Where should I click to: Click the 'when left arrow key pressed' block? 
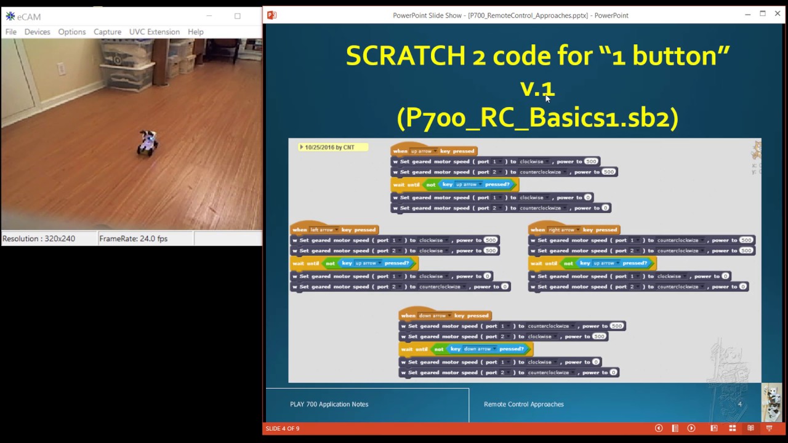(x=334, y=228)
